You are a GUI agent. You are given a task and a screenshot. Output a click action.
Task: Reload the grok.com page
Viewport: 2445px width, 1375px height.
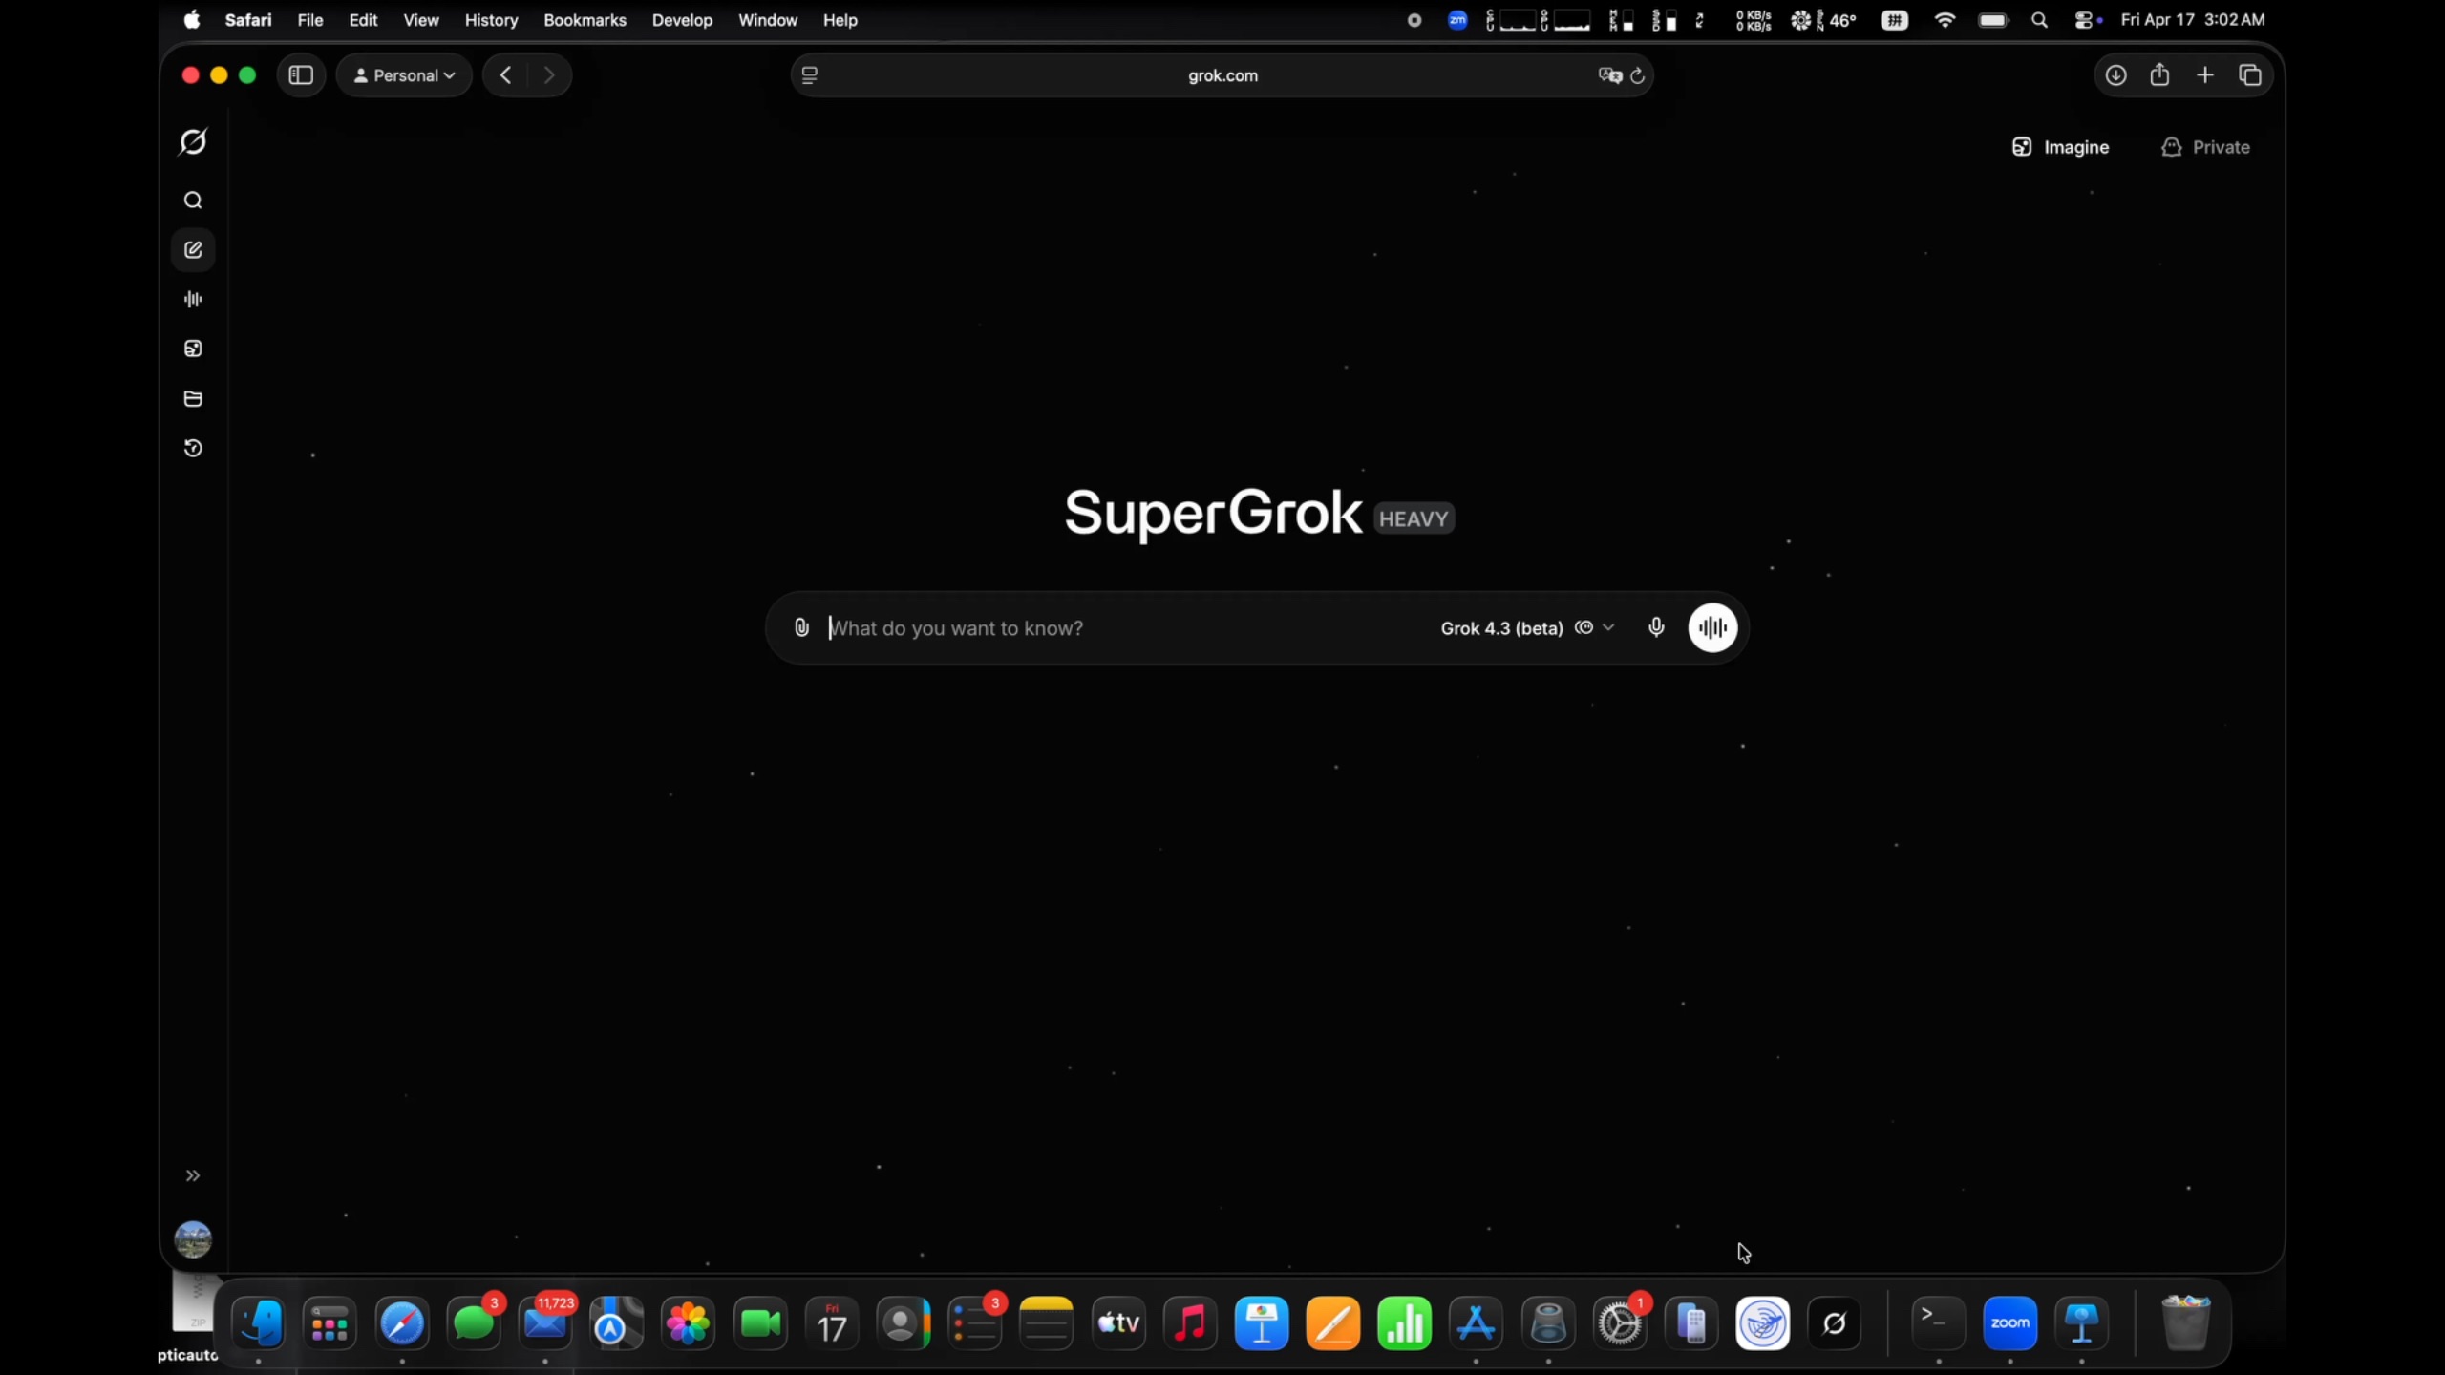[1637, 75]
